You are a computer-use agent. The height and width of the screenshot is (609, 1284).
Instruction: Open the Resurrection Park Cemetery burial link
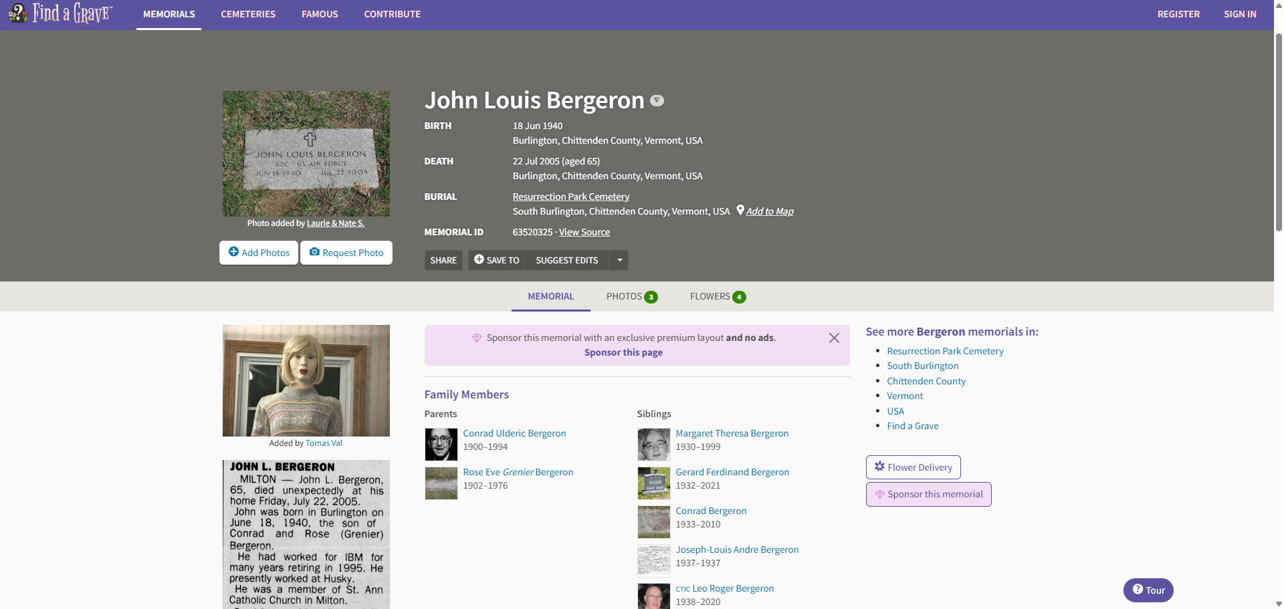570,197
